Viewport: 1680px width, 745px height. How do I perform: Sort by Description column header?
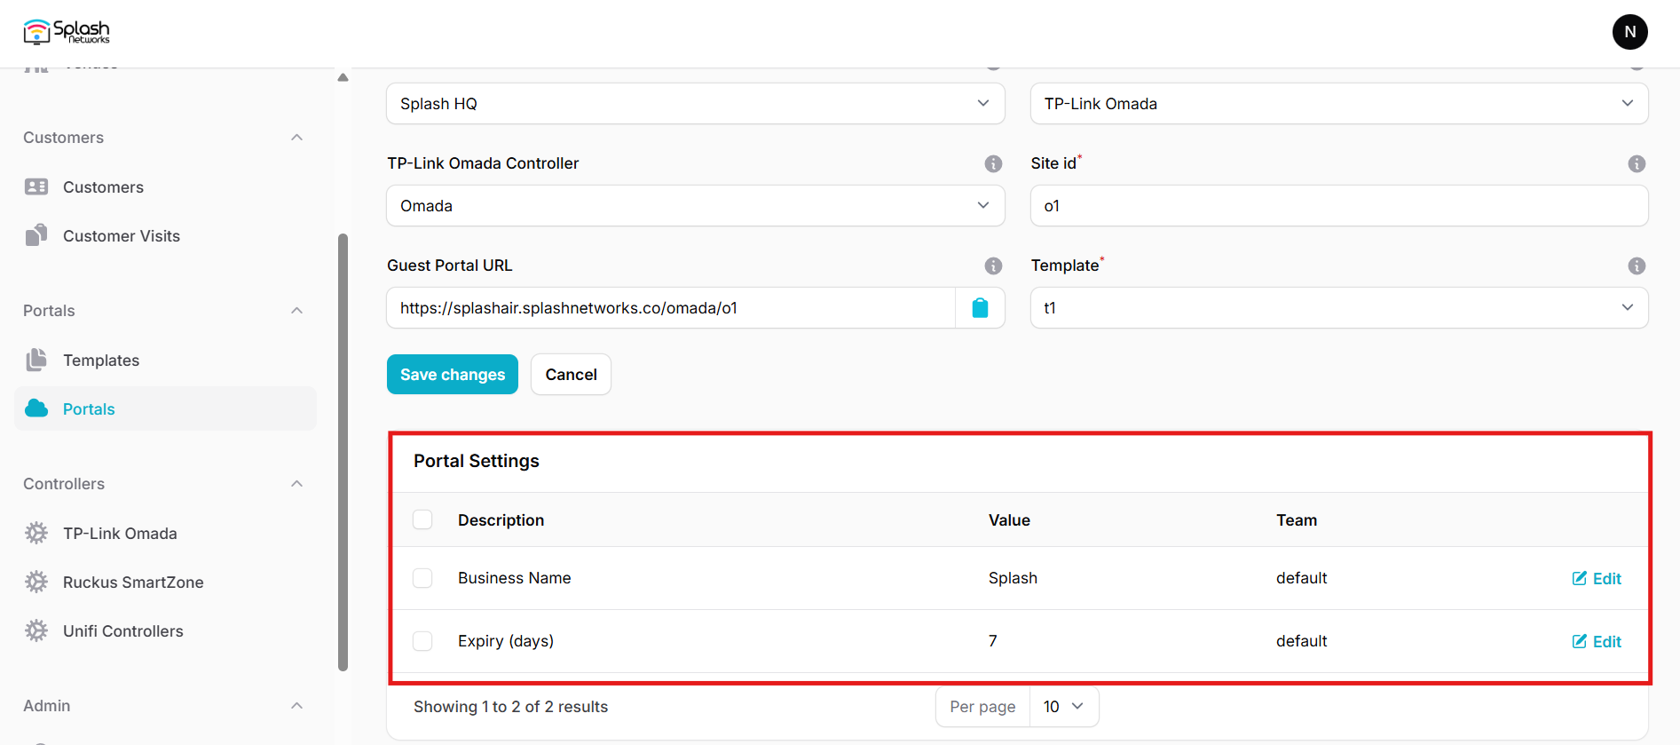[x=501, y=520]
